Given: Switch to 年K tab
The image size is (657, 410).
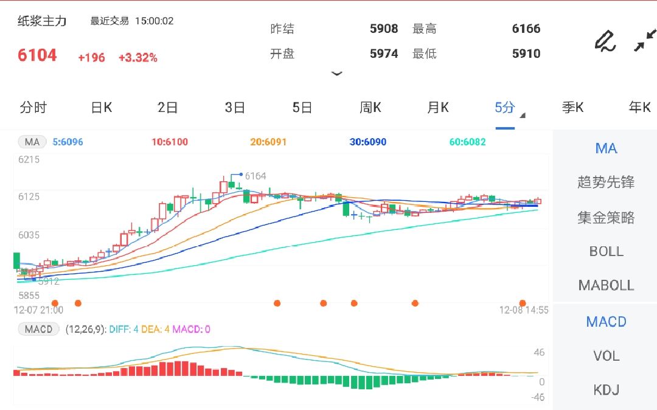Looking at the screenshot, I should click(640, 108).
